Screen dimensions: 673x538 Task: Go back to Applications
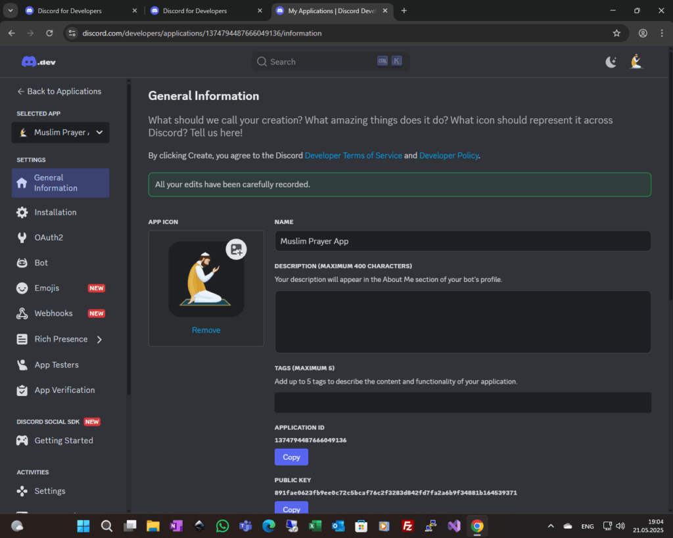coord(59,91)
